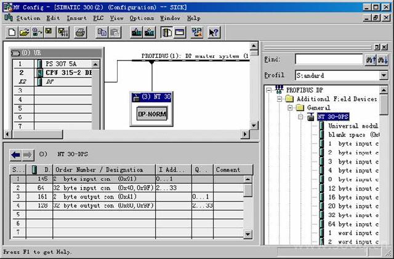Open the PLC menu
394x259 pixels.
click(98, 18)
